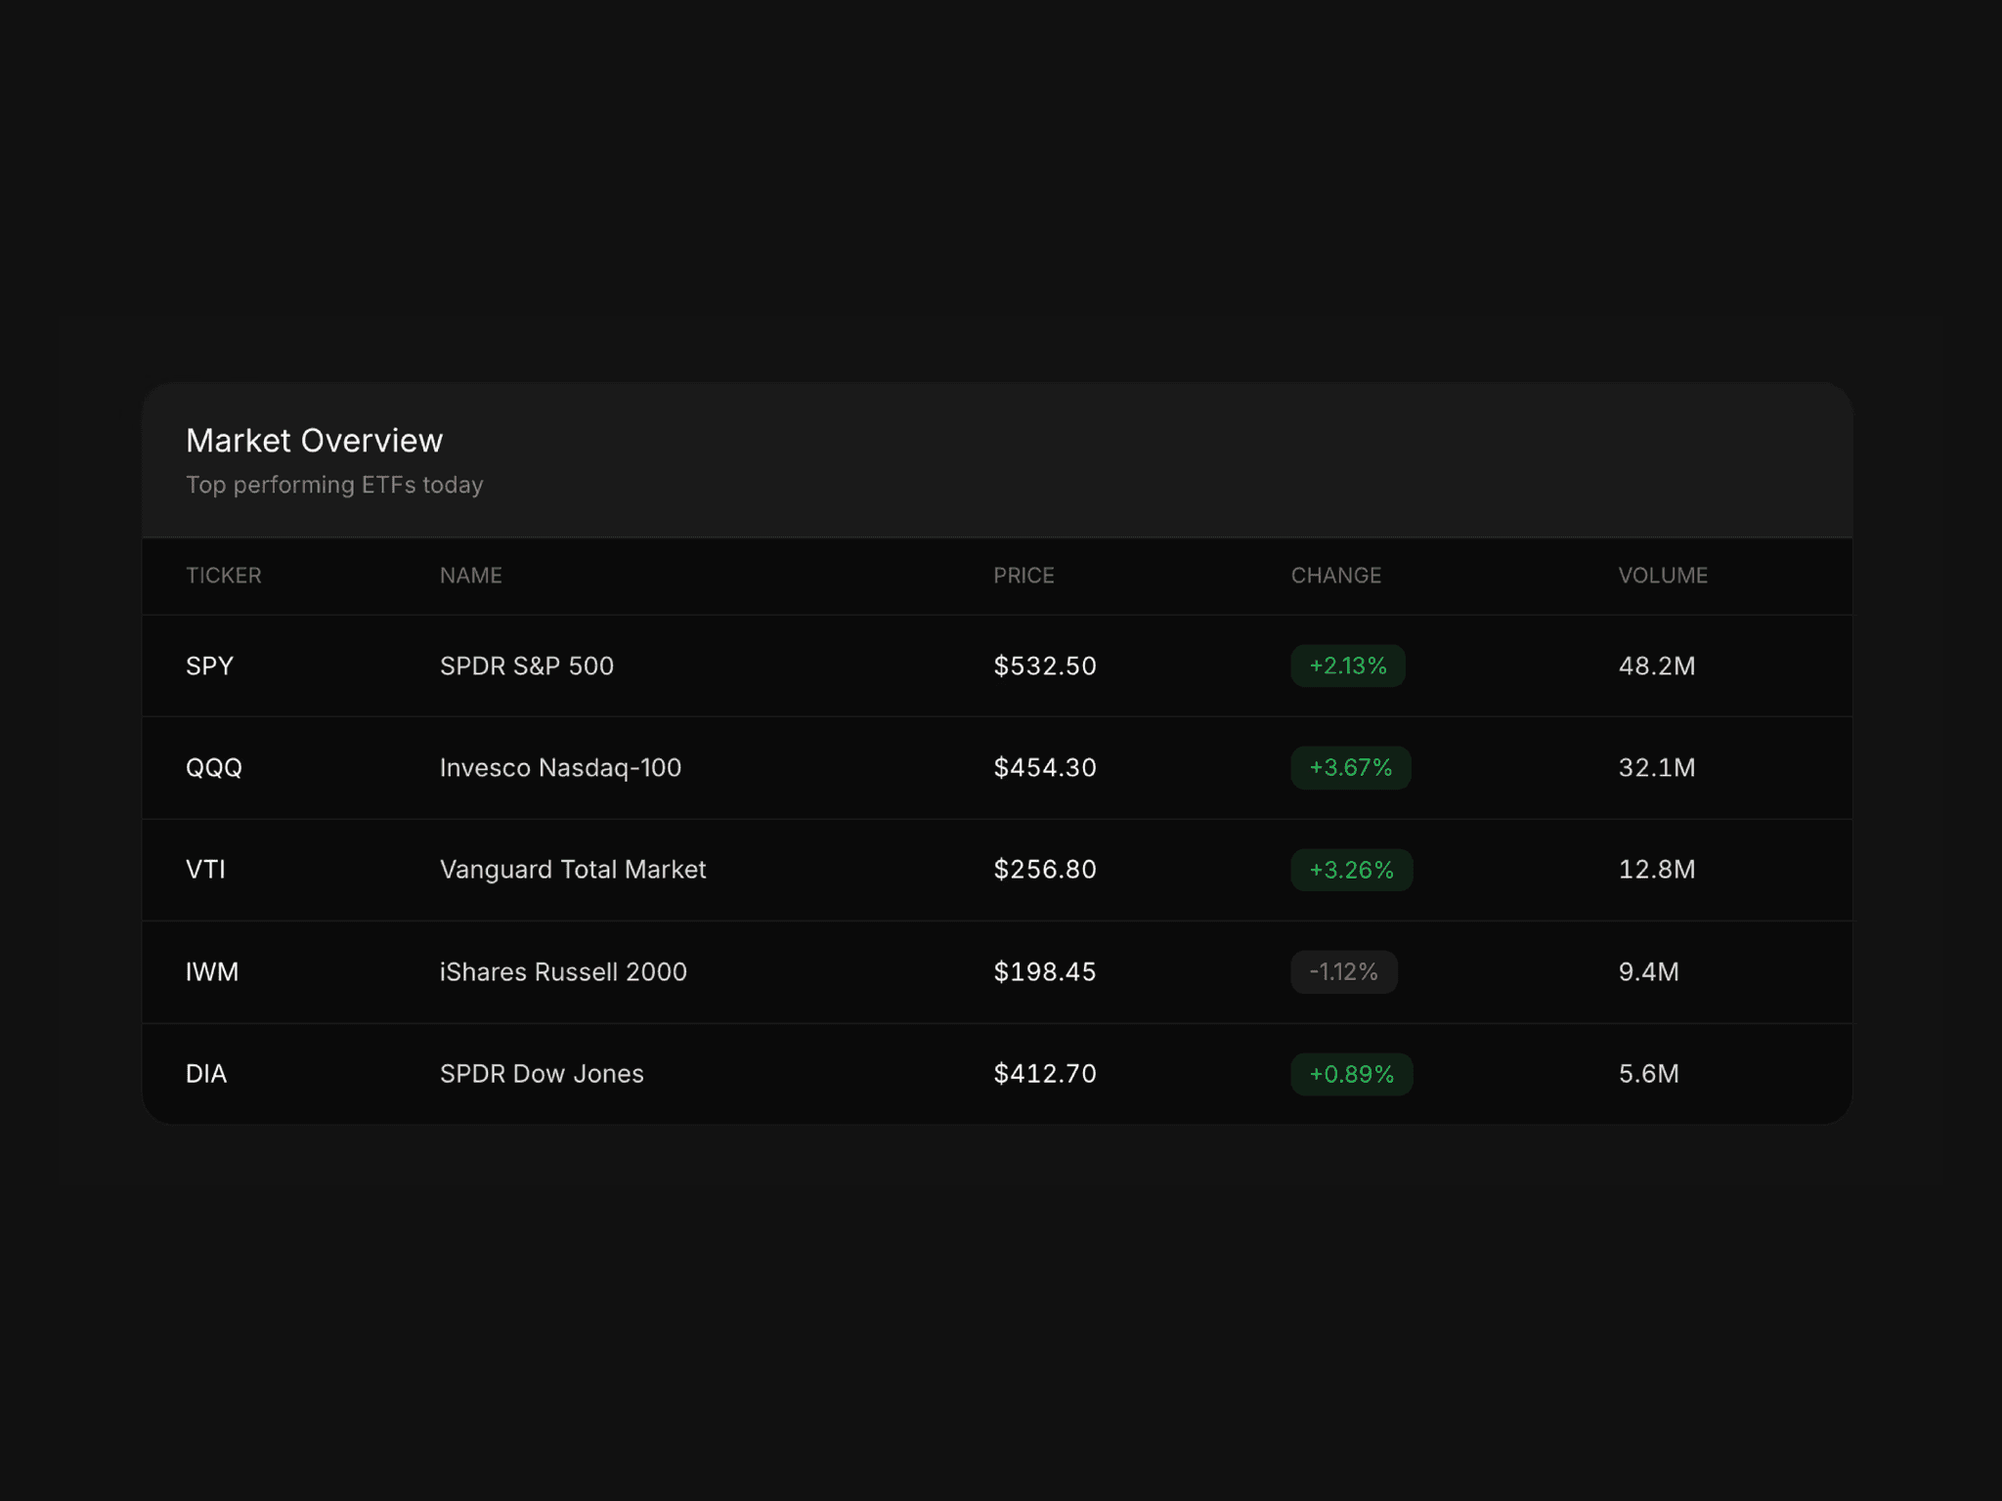The image size is (2002, 1501).
Task: Click the SPDR S&P 500 name
Action: pos(527,666)
